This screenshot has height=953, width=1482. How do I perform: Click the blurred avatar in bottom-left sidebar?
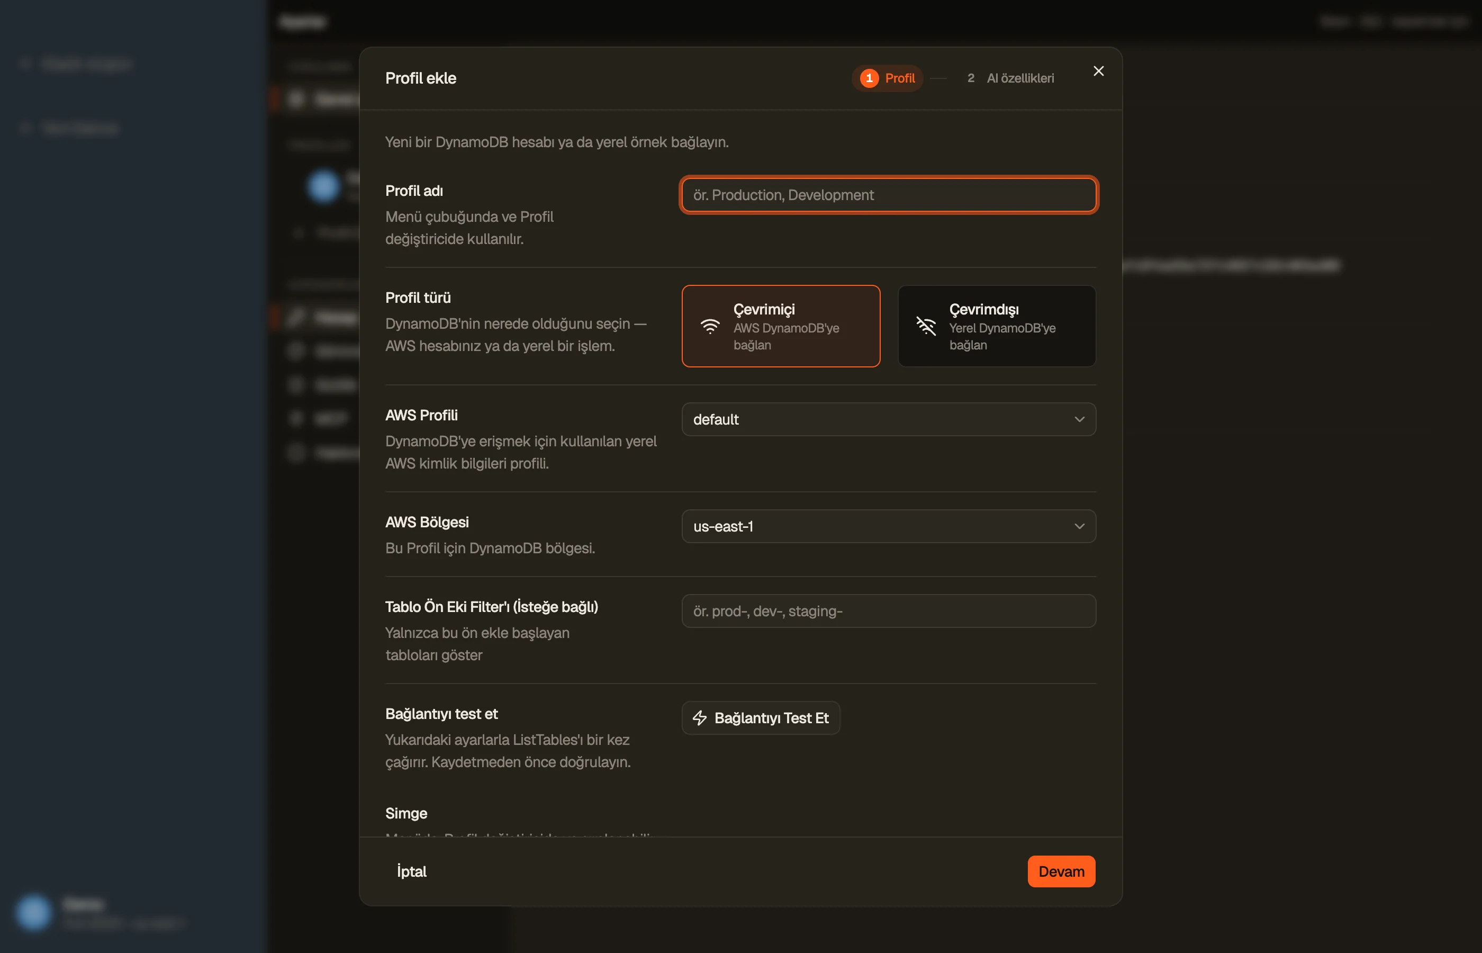[33, 912]
